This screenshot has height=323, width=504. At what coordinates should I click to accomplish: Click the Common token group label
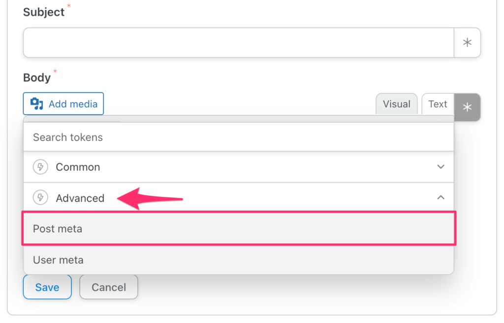coord(78,167)
